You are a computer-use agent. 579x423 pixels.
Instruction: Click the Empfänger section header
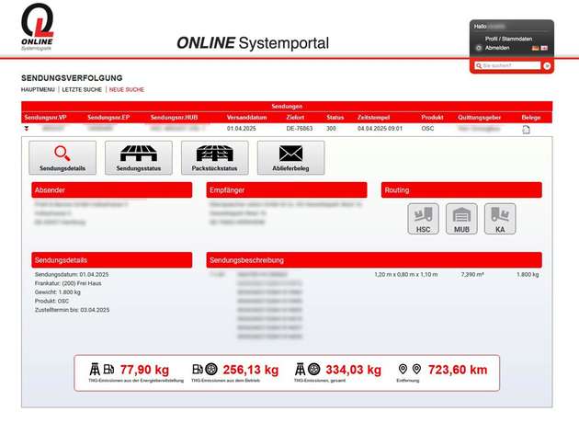(287, 189)
